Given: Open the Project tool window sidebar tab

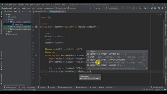Looking at the screenshot, I should 1,14.
